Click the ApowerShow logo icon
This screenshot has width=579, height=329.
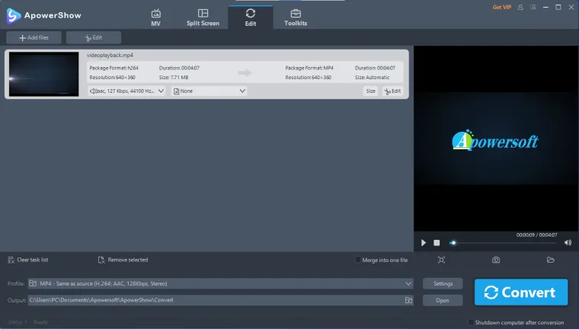tap(13, 15)
